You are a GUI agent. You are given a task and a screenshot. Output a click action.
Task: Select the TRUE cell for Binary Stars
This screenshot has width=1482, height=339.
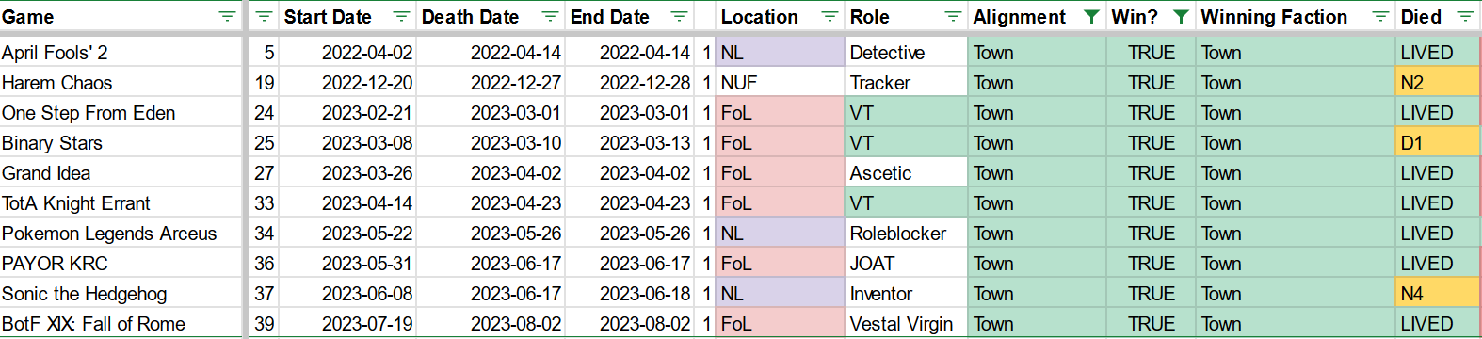[1152, 143]
